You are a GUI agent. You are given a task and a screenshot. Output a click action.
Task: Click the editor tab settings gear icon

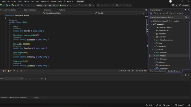click(146, 10)
